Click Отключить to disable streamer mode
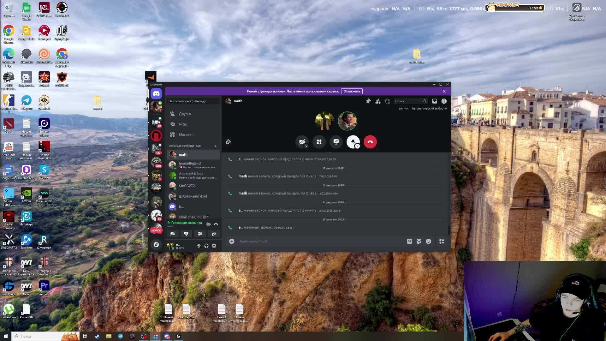Viewport: 606px width, 341px height. (352, 91)
